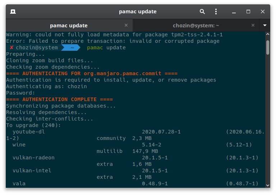This screenshot has height=195, width=276.
Task: Switch to the pamac update tab
Action: [69, 26]
